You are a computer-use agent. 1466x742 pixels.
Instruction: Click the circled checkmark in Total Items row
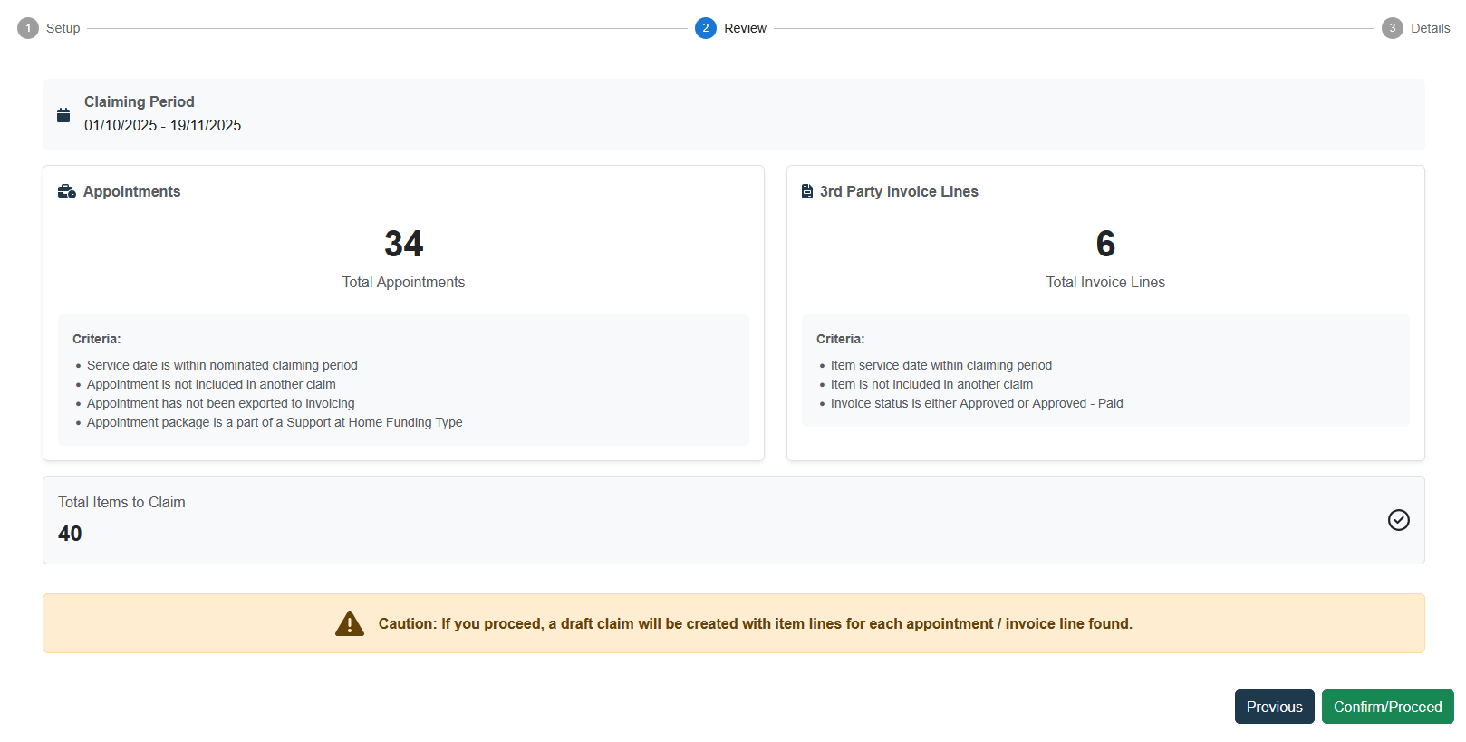[1398, 520]
